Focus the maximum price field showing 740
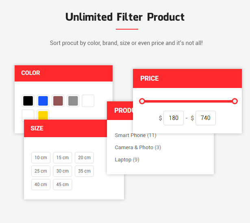This screenshot has width=250, height=223. tap(206, 118)
